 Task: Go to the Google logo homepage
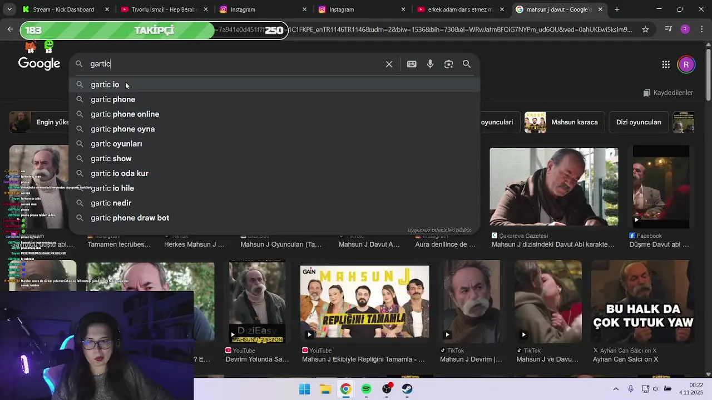click(x=39, y=63)
